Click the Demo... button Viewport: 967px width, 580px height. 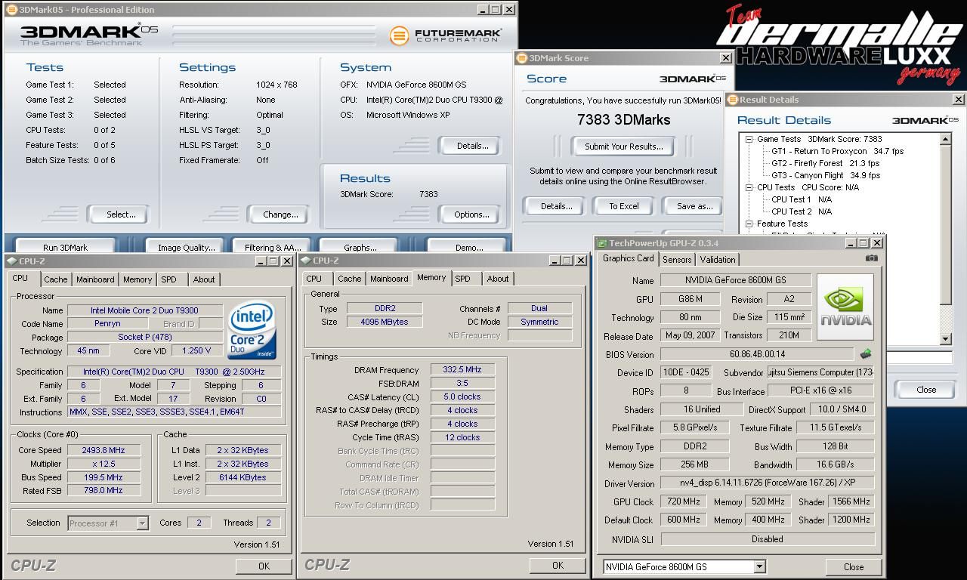point(468,247)
